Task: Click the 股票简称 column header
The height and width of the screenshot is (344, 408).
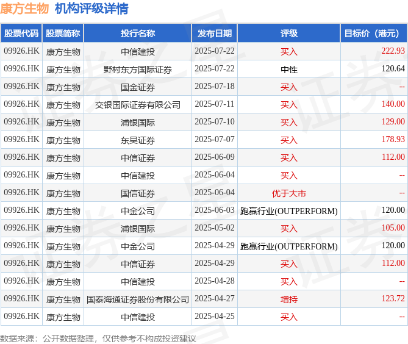Action: (63, 34)
